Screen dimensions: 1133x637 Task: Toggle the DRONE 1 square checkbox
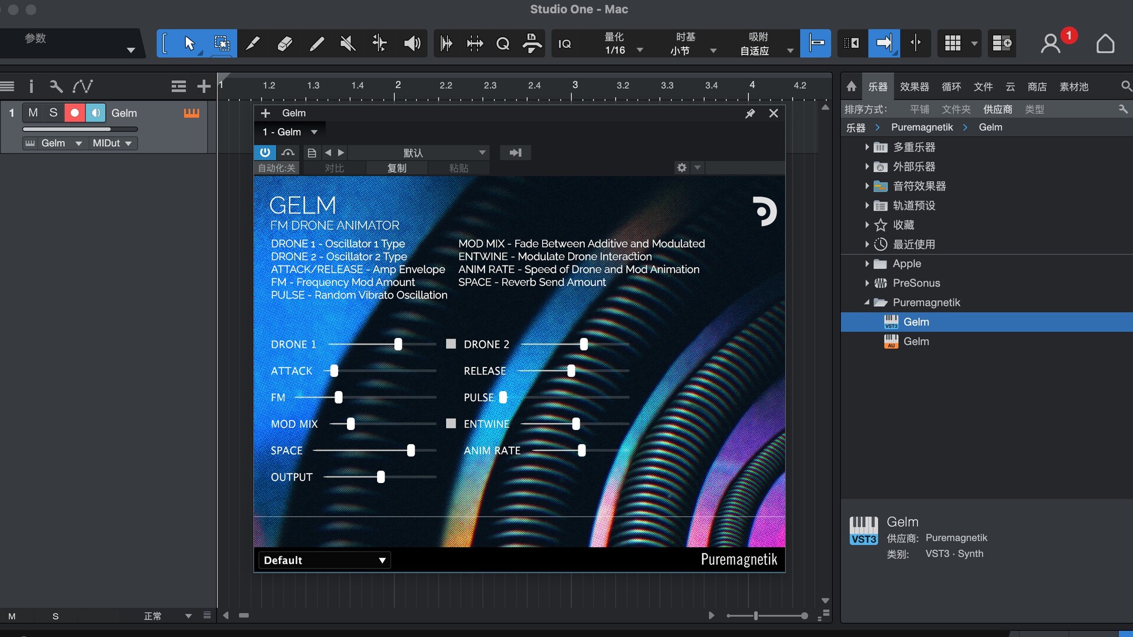tap(451, 343)
